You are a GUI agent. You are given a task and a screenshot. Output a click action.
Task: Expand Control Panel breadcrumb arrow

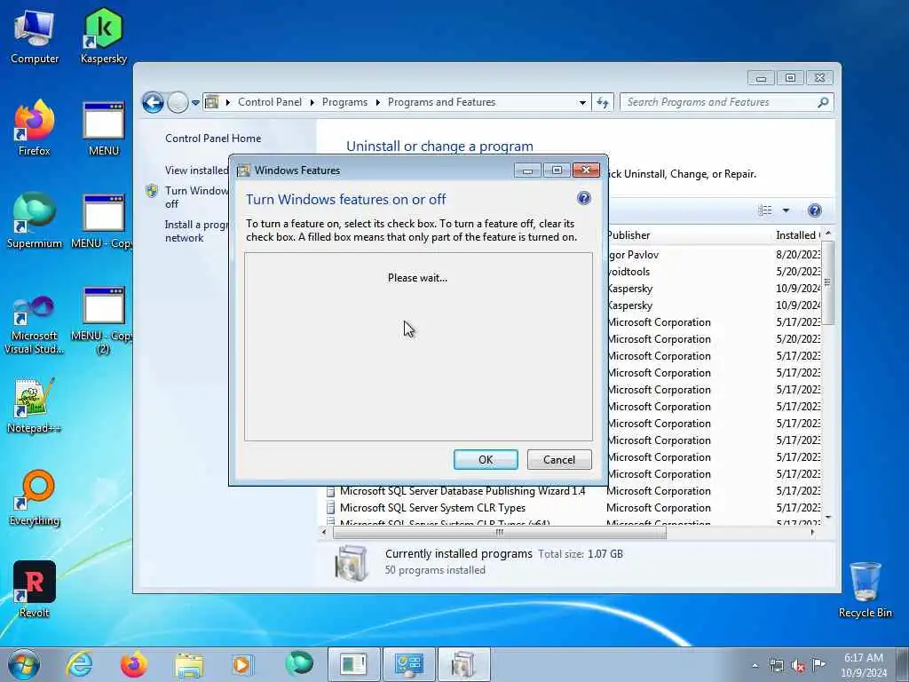coord(312,103)
